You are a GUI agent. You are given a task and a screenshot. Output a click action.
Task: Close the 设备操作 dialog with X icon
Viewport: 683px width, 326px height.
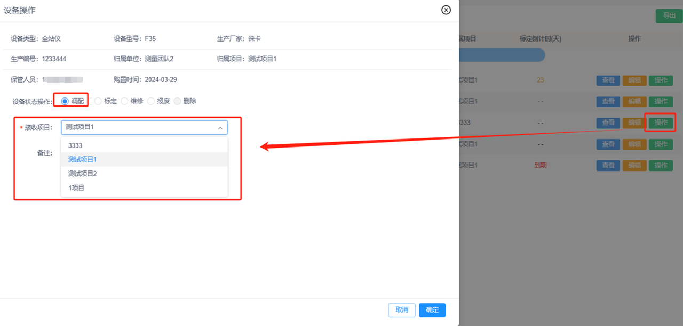[x=446, y=10]
